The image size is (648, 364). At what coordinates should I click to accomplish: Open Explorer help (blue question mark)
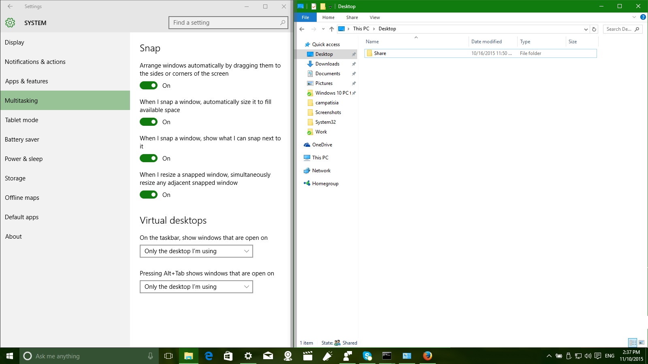tap(643, 17)
